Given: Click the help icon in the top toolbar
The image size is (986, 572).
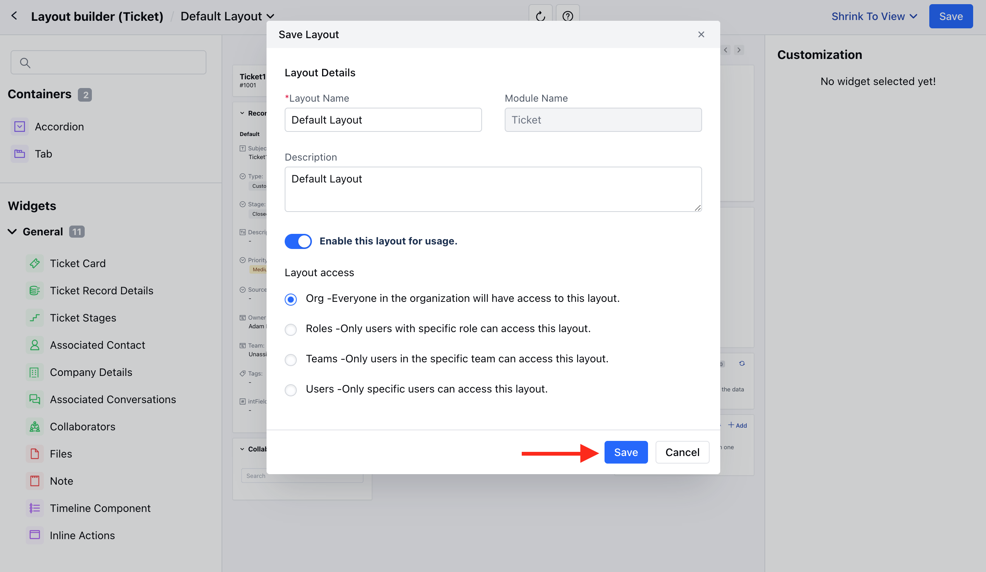Looking at the screenshot, I should tap(567, 16).
